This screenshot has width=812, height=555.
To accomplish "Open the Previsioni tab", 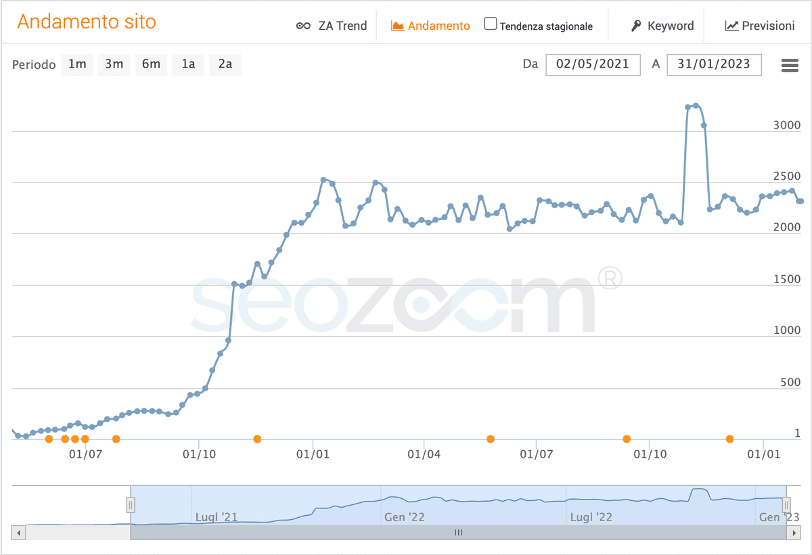I will coord(759,26).
